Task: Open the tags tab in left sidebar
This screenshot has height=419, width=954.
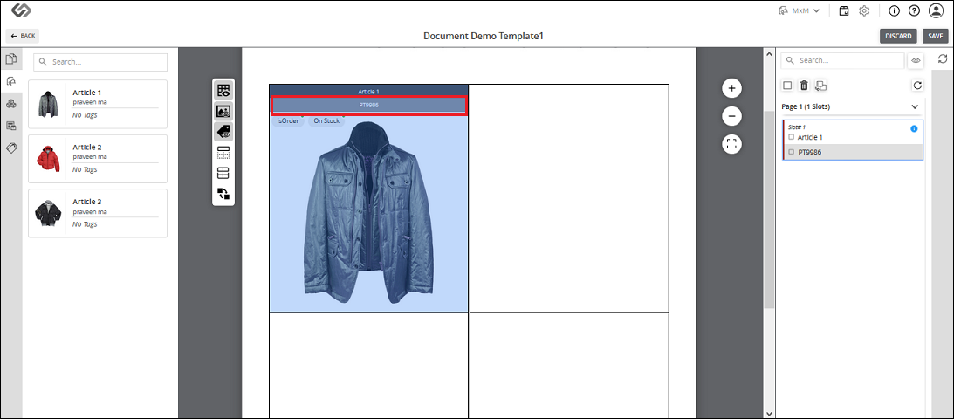Action: (x=11, y=148)
